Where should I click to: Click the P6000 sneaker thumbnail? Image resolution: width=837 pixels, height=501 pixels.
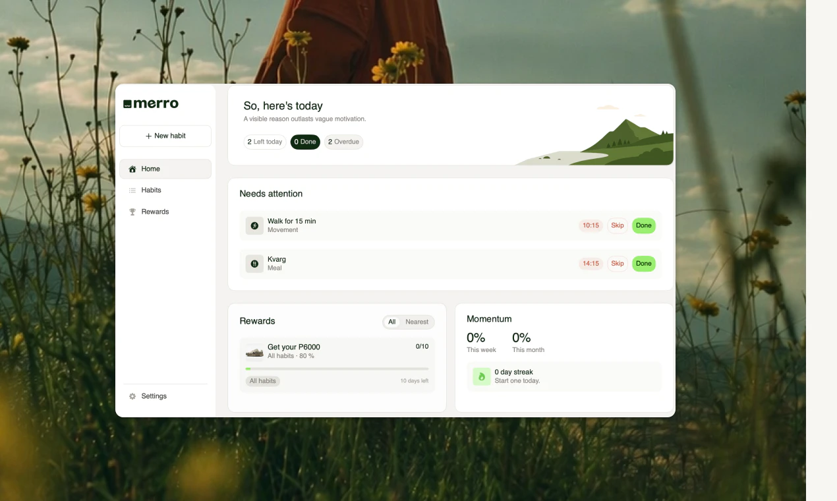254,351
